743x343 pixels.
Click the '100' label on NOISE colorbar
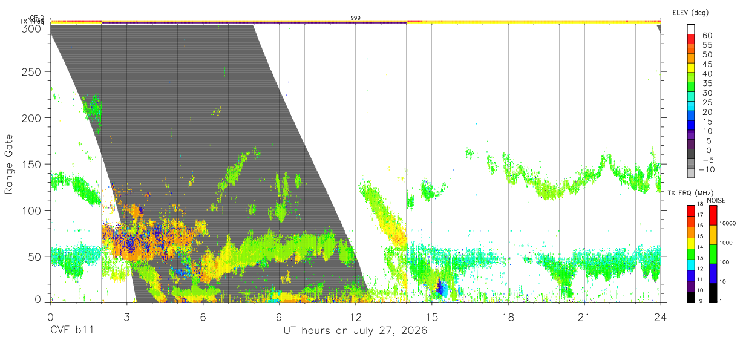[725, 262]
